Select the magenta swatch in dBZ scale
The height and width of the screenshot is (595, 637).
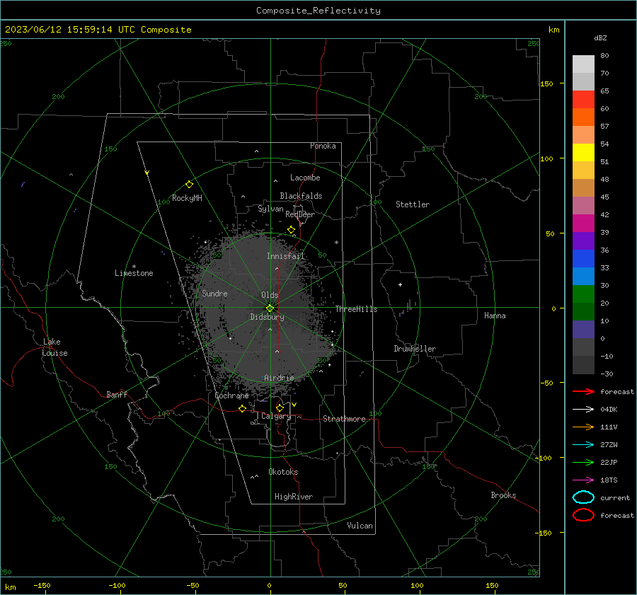click(x=583, y=224)
